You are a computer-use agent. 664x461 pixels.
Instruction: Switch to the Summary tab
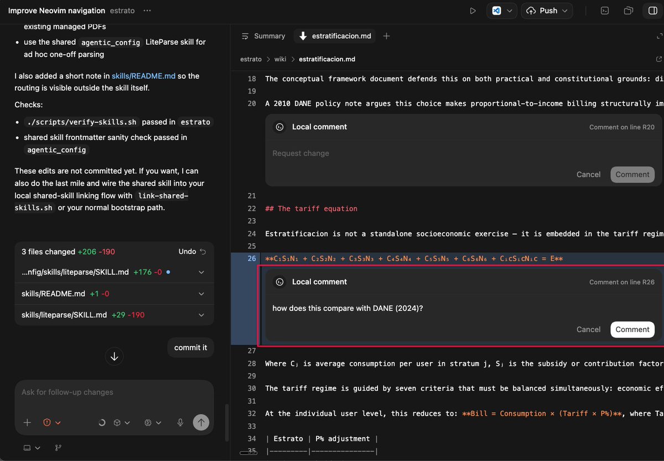pos(263,36)
